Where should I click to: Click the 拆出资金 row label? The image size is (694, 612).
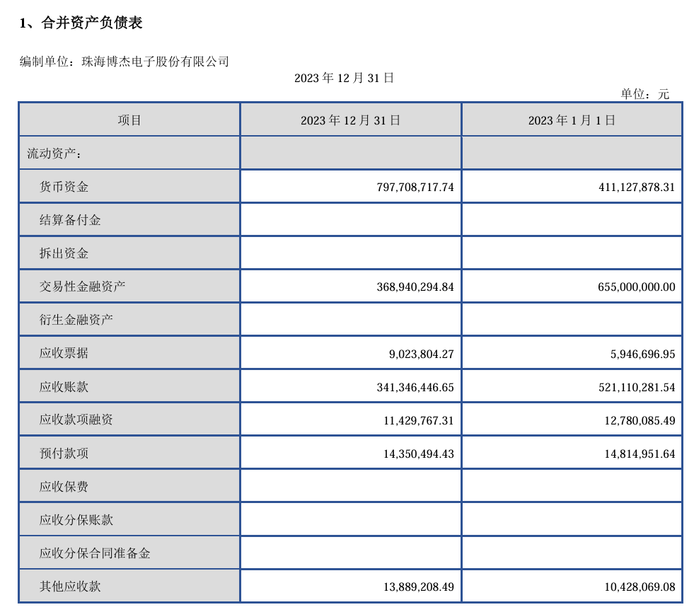pos(64,253)
